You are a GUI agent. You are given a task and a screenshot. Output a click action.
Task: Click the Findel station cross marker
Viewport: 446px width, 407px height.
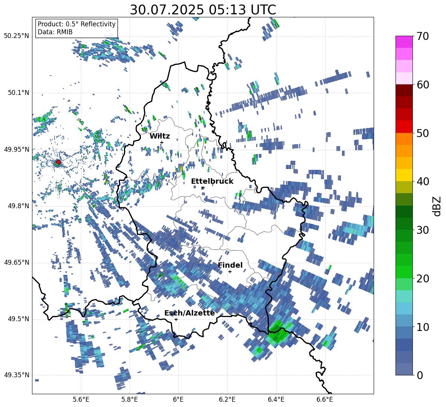click(x=230, y=272)
